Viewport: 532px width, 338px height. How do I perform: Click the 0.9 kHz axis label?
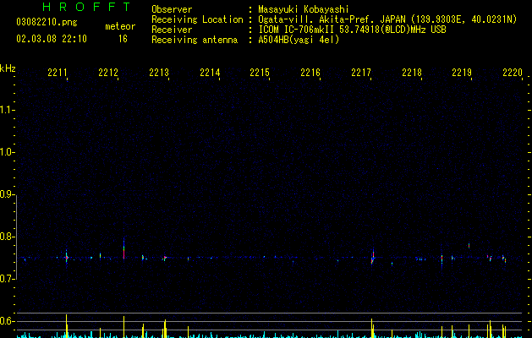point(8,194)
